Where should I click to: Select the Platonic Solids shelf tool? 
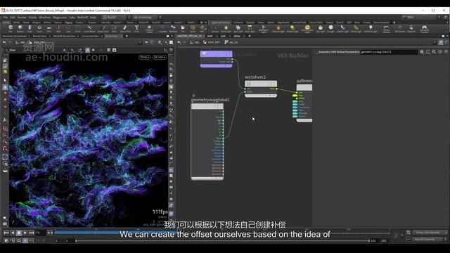pyautogui.click(x=149, y=29)
